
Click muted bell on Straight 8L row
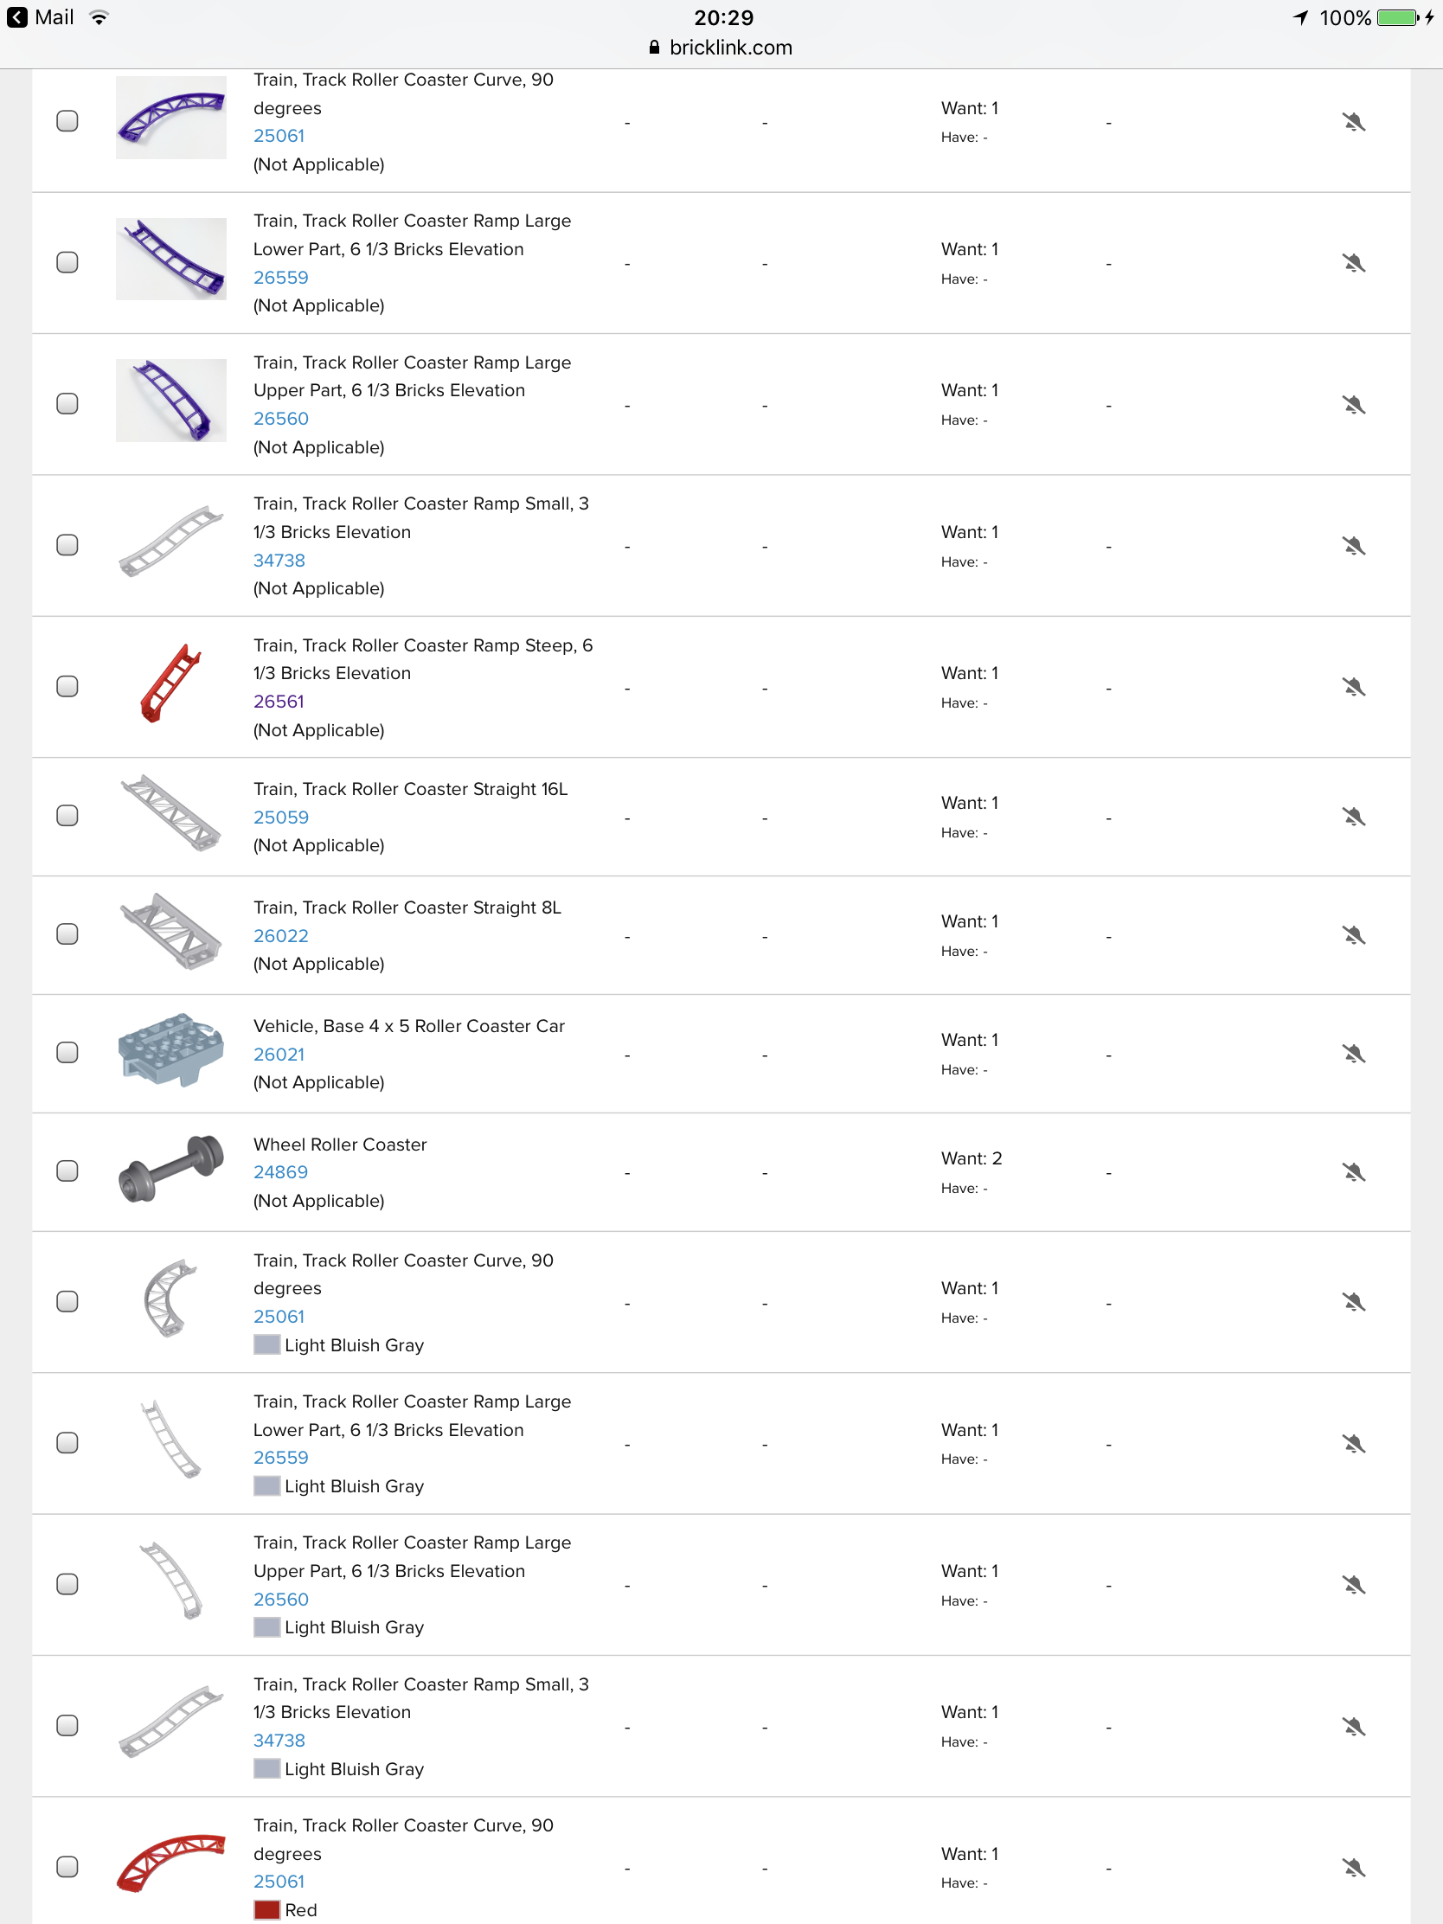[1352, 935]
